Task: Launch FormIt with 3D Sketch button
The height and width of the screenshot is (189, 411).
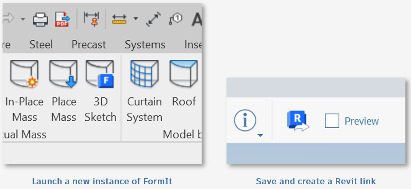Action: click(x=100, y=91)
